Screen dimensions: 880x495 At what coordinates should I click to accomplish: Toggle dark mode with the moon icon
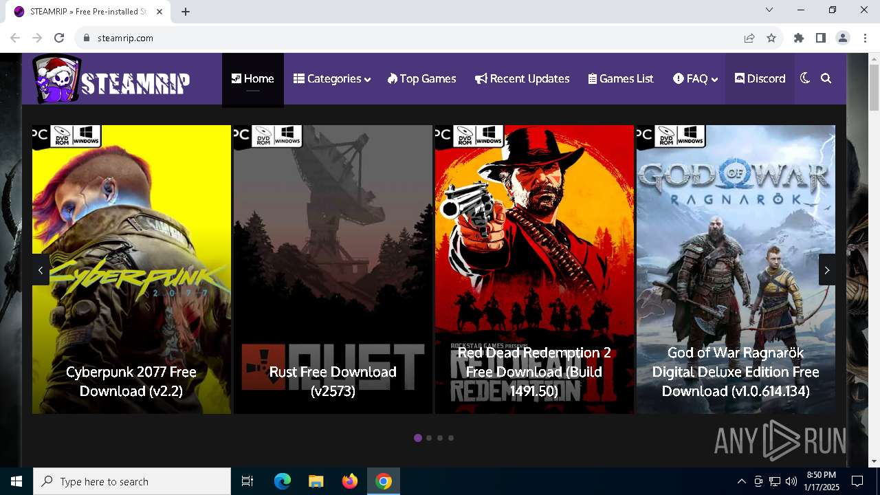805,78
